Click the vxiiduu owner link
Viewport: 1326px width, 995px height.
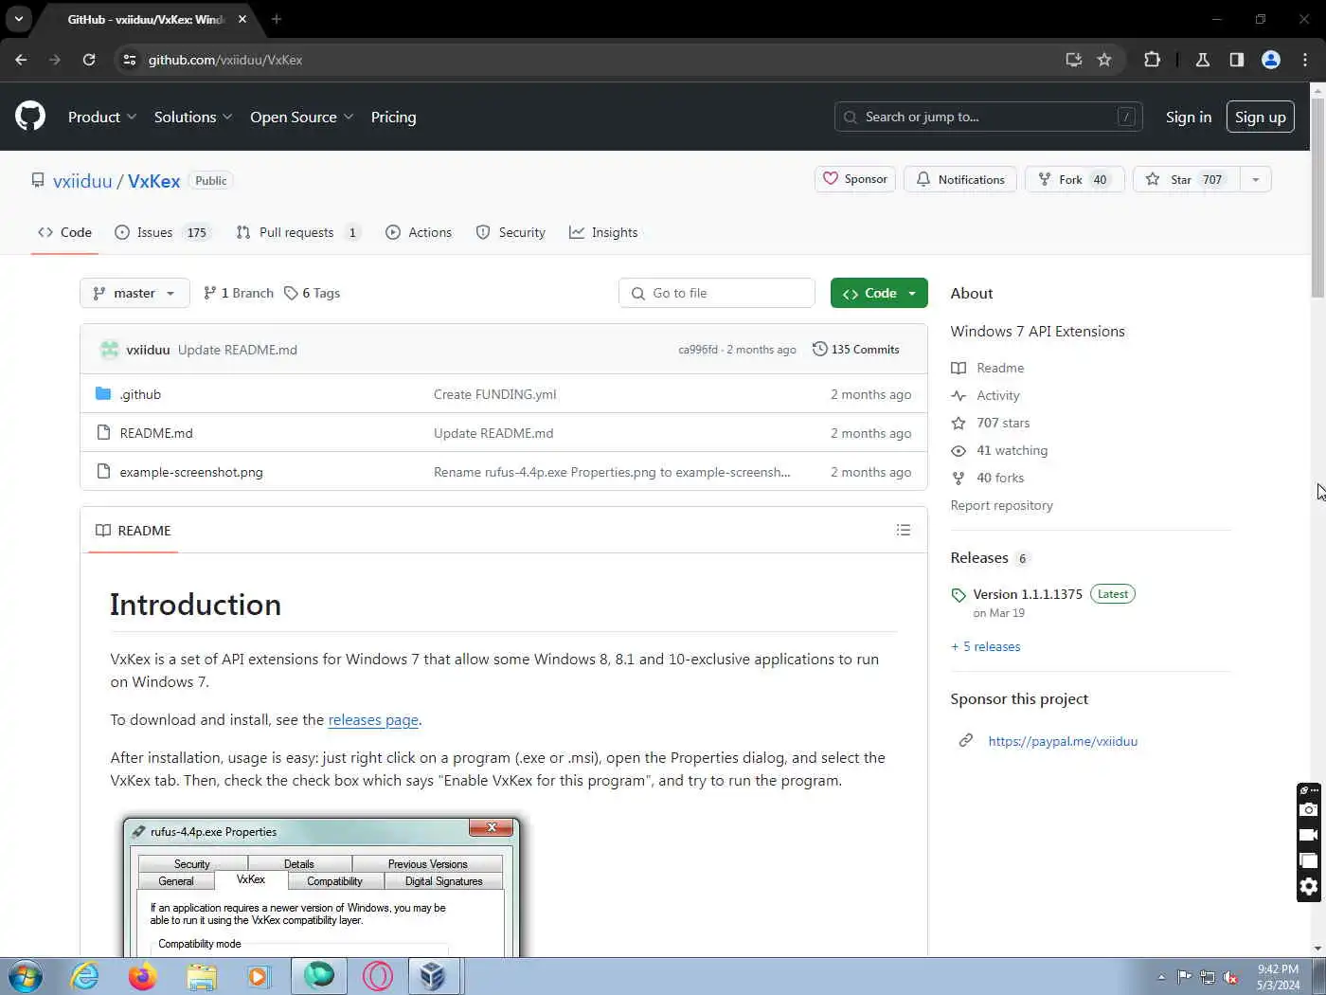click(82, 180)
